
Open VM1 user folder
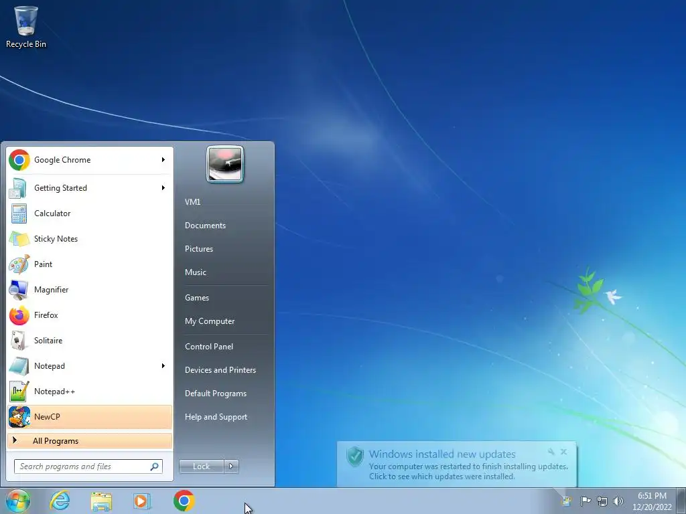point(192,202)
